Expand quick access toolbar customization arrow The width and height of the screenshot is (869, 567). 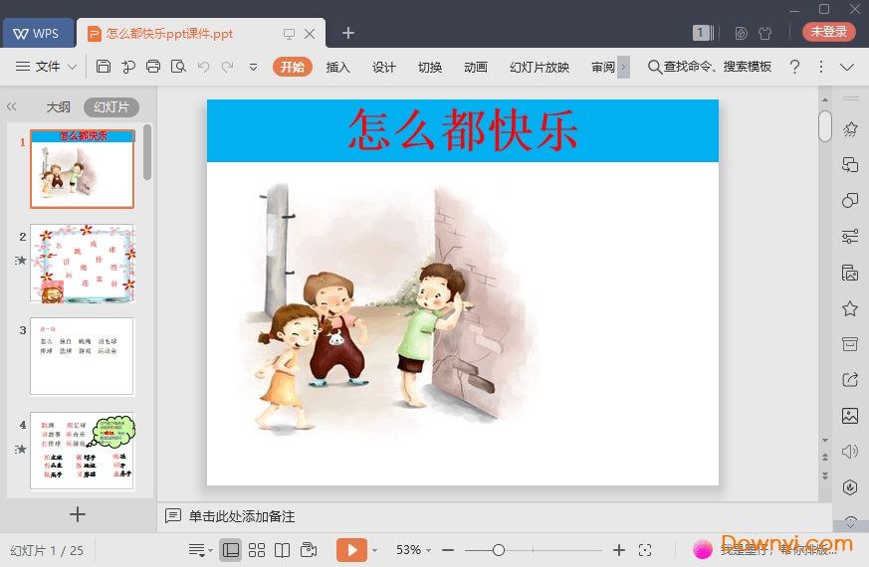(253, 67)
